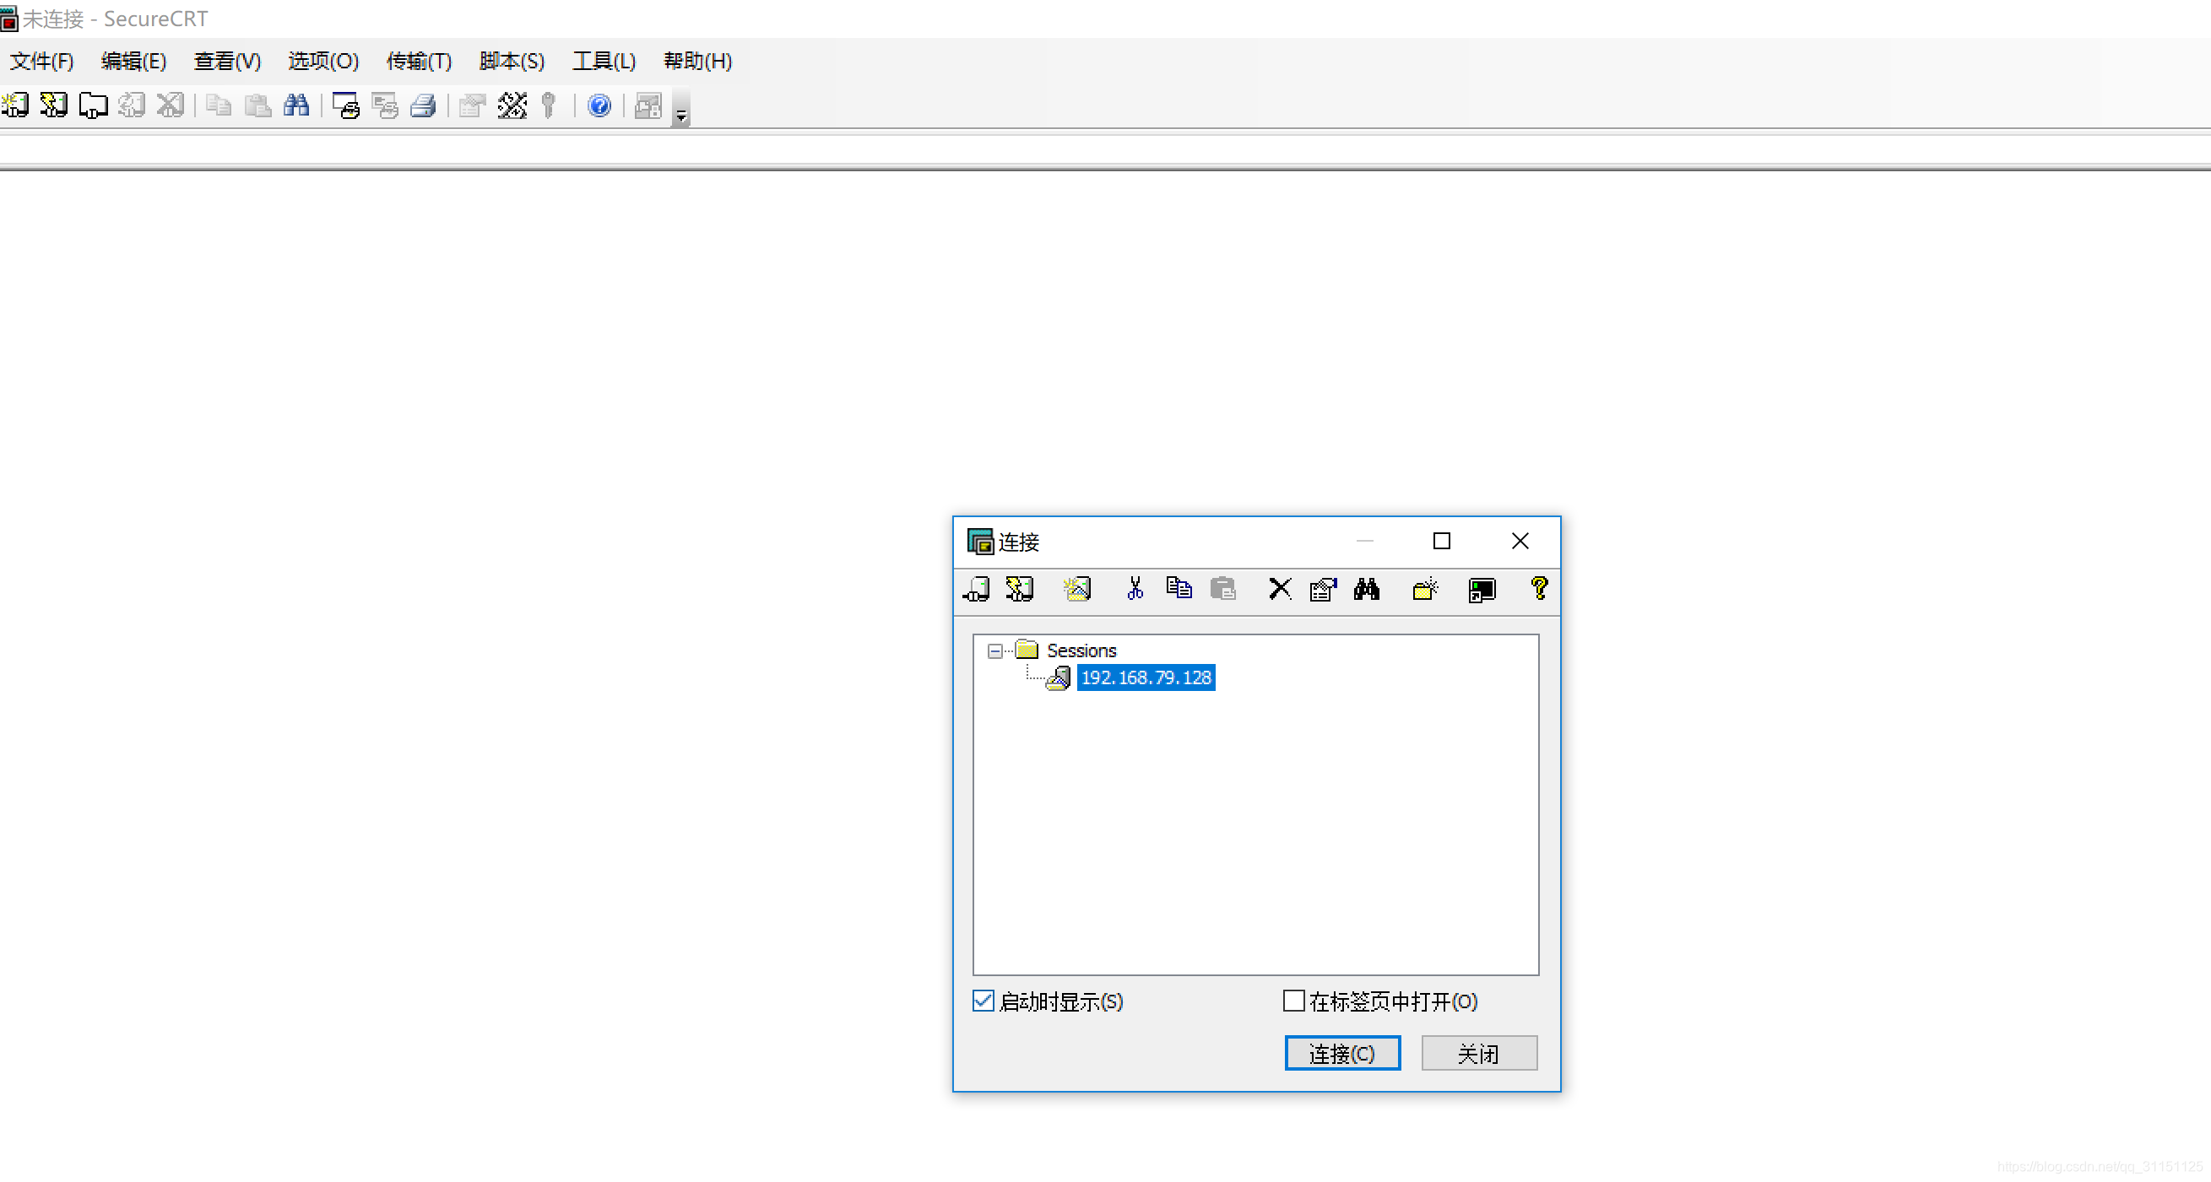Open the 帮助(H) menu
The height and width of the screenshot is (1182, 2211).
tap(697, 61)
